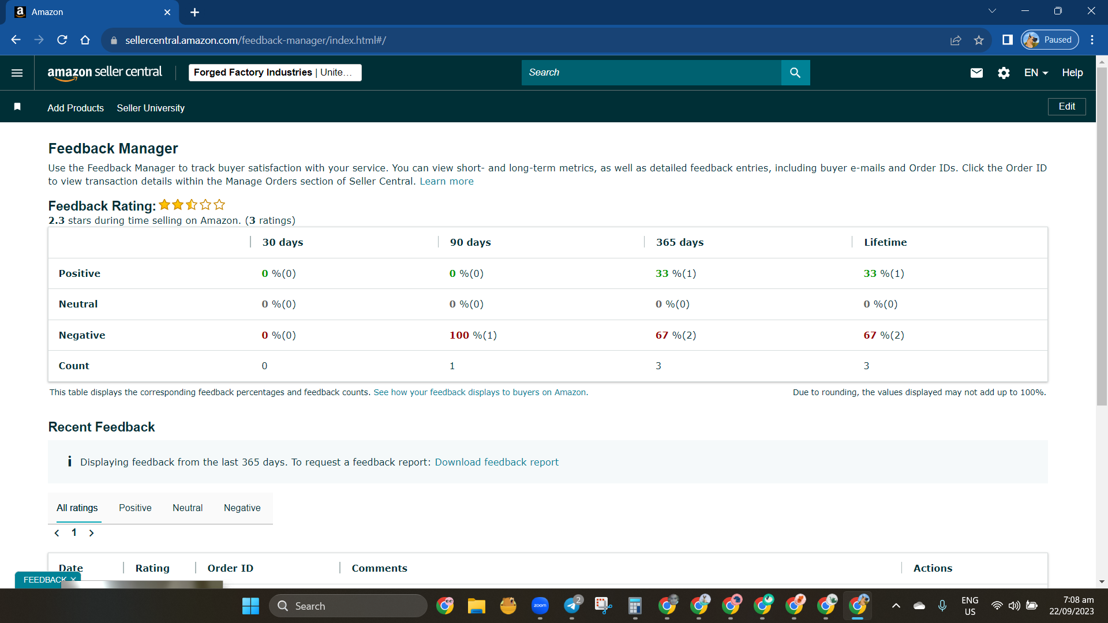Open the Windows Start menu

250,606
